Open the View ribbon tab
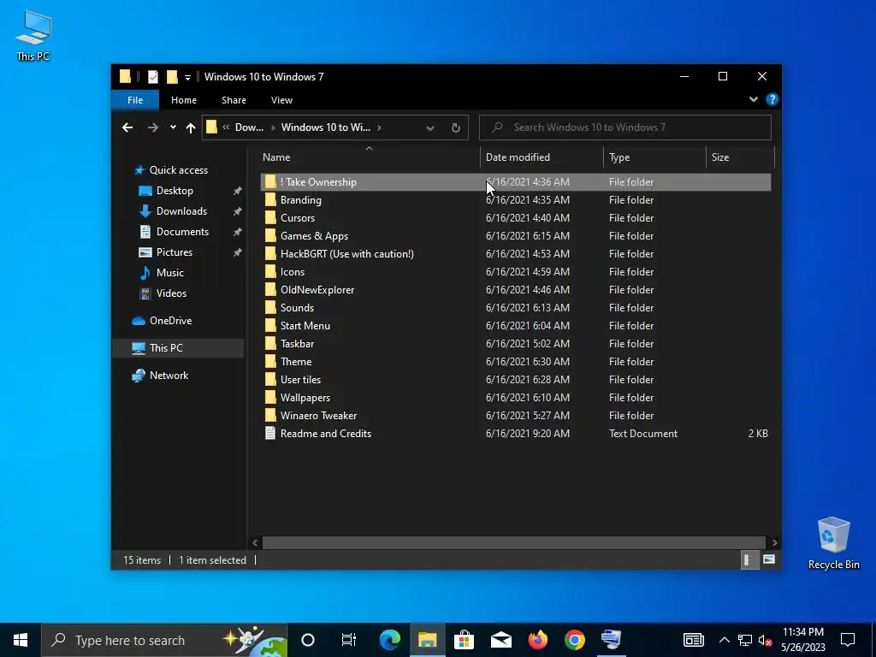 coord(281,100)
